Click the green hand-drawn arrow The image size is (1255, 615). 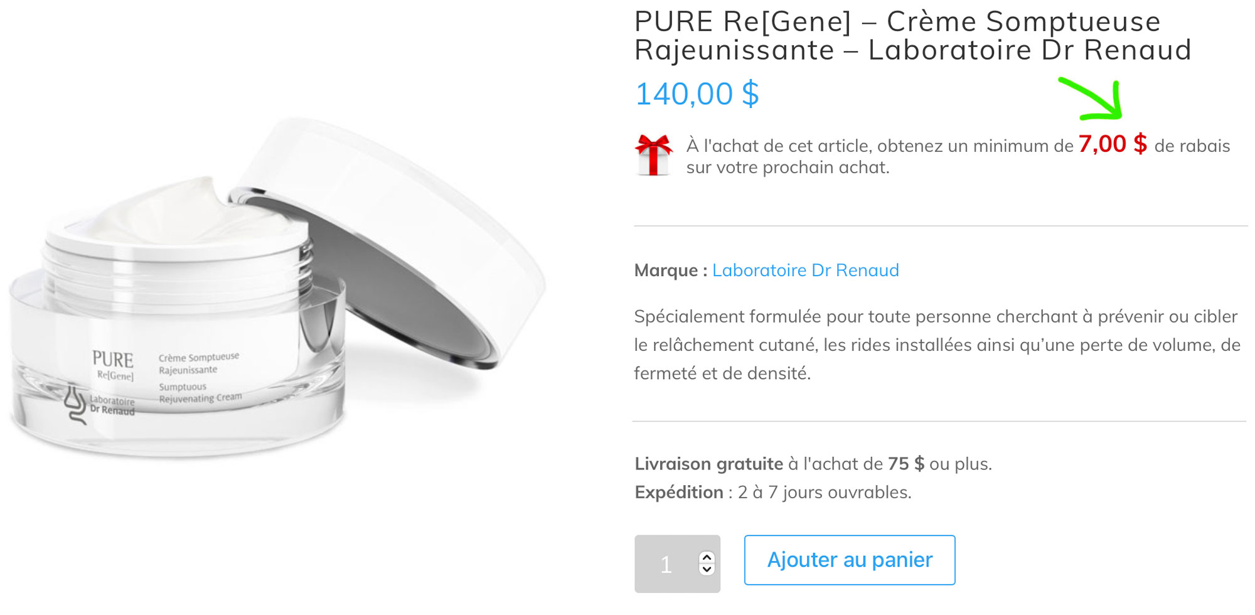tap(1091, 99)
